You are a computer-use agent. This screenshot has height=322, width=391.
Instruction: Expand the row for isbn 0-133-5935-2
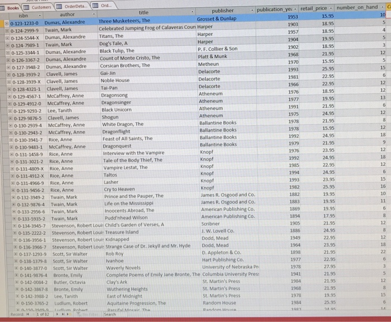click(14, 219)
